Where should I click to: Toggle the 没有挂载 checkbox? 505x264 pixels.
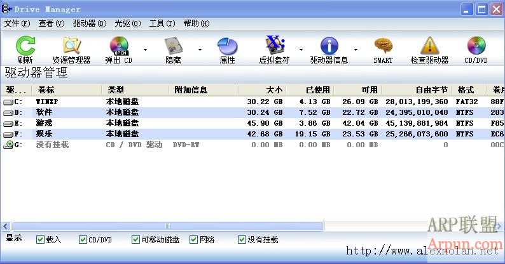pos(242,240)
